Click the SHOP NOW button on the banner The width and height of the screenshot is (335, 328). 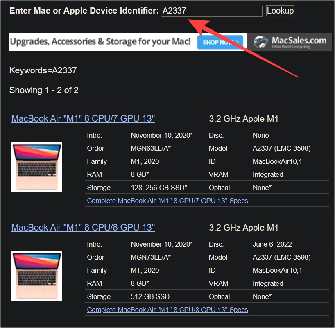point(220,41)
